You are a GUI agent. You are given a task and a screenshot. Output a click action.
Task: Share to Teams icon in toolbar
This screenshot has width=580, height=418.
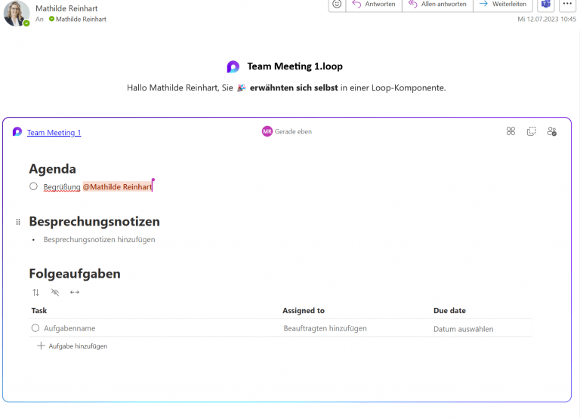(x=545, y=4)
